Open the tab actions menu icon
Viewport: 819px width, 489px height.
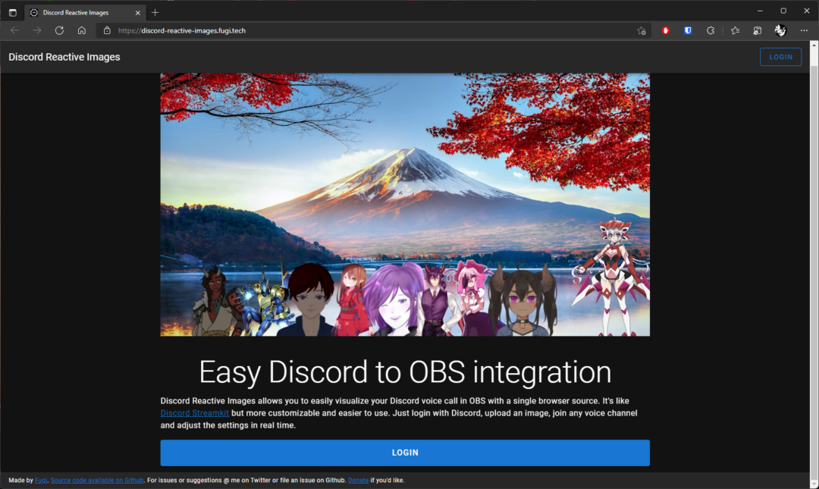[13, 13]
